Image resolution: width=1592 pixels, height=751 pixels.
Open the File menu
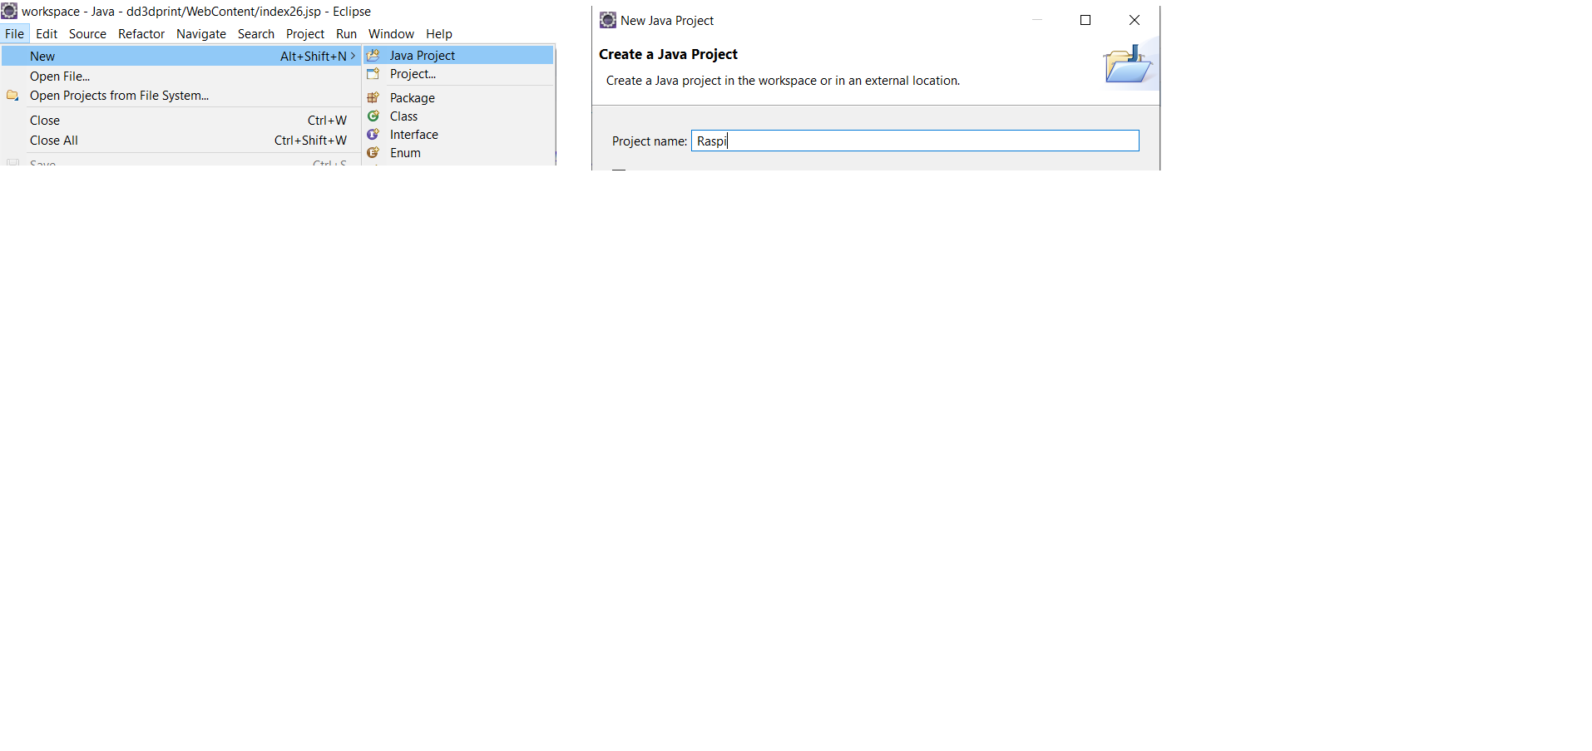[14, 34]
